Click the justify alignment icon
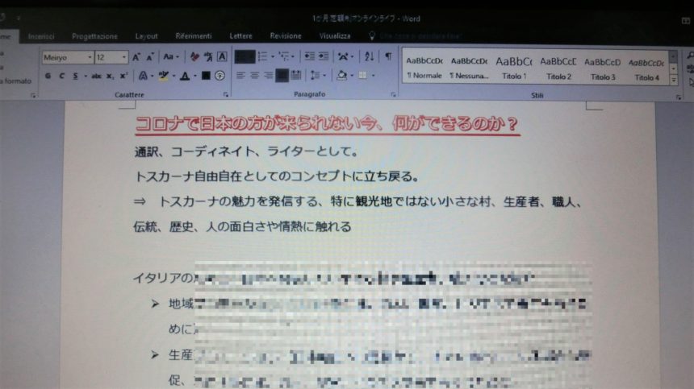 click(x=282, y=76)
